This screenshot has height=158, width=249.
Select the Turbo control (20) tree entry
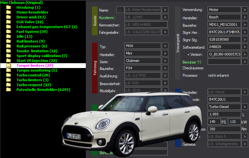[x=33, y=75]
